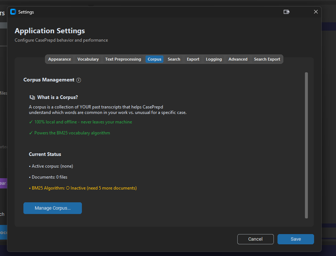This screenshot has width=336, height=256.
Task: Open the Search Export tab
Action: tap(267, 59)
